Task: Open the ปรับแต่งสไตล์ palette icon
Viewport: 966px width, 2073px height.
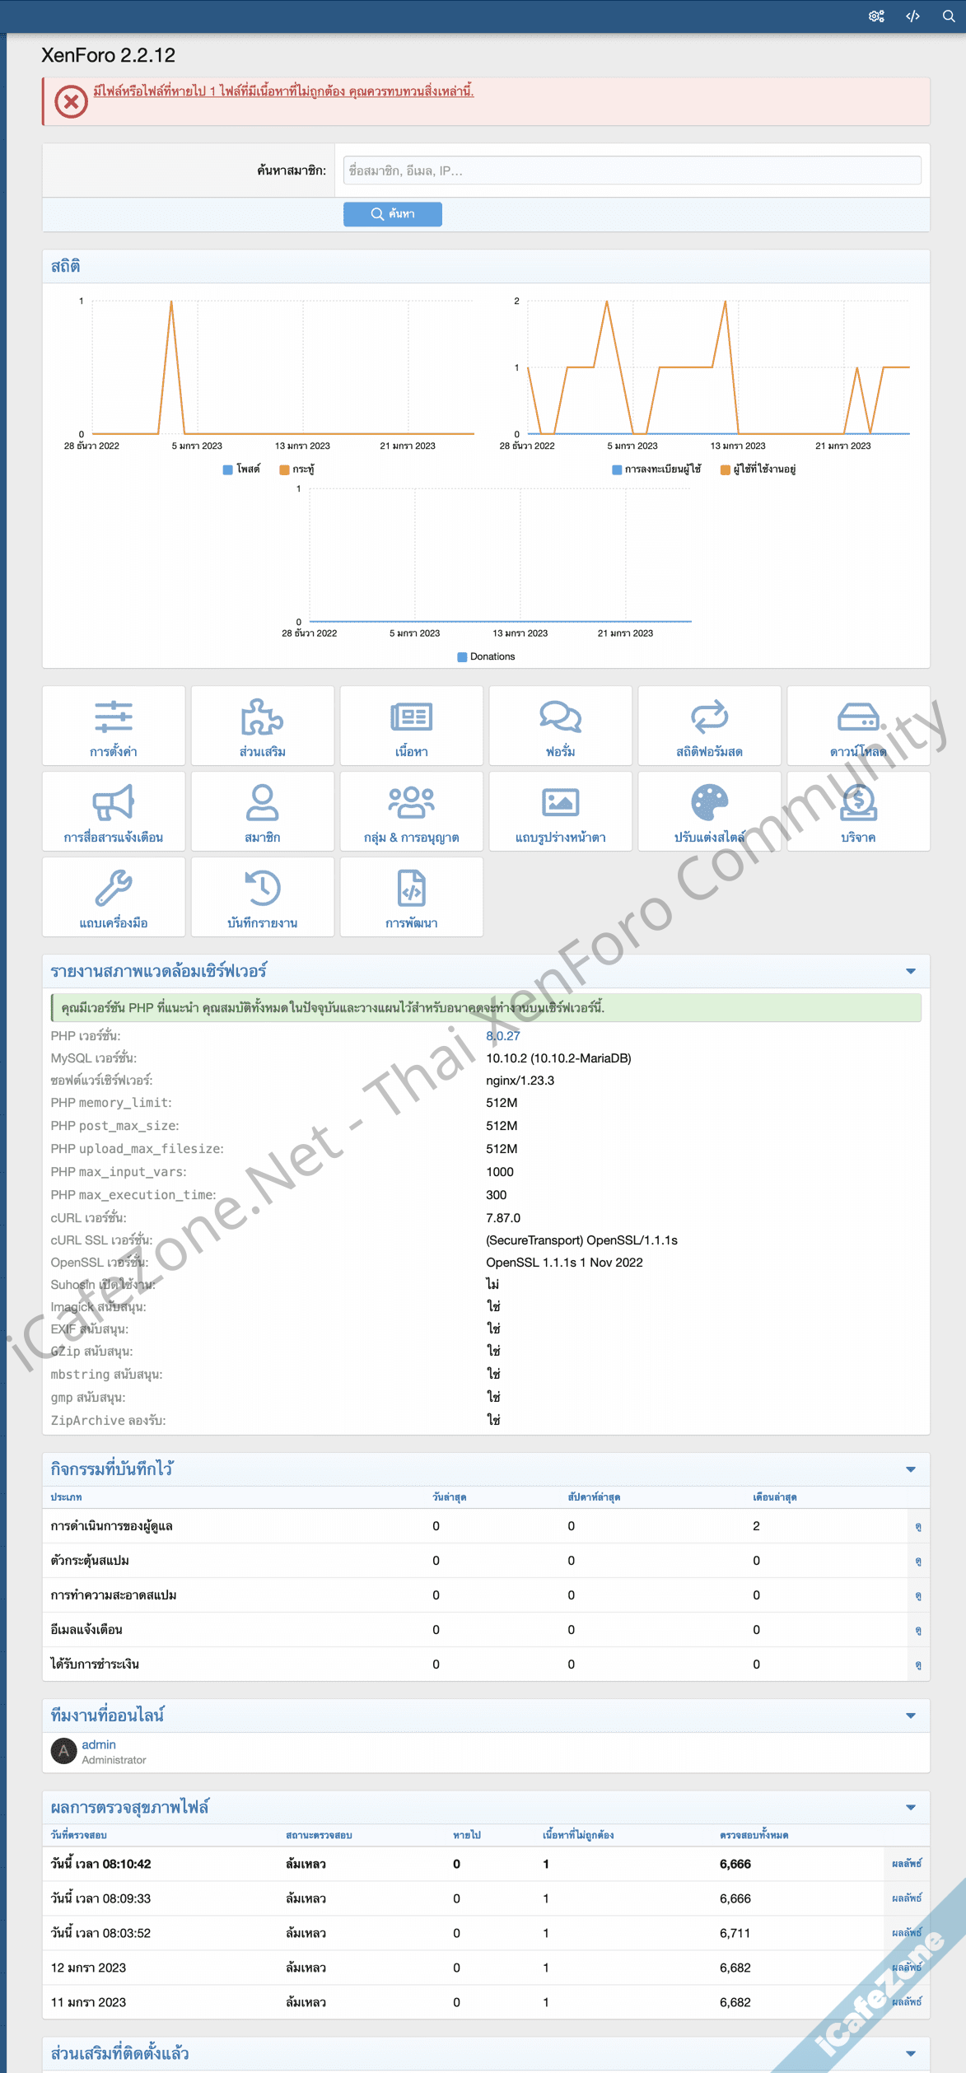Action: 709,803
